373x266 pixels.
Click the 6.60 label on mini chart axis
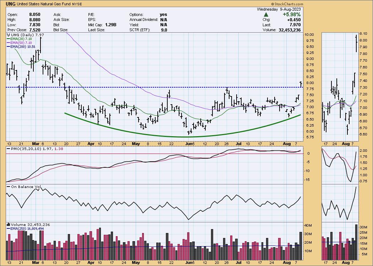tap(363, 134)
